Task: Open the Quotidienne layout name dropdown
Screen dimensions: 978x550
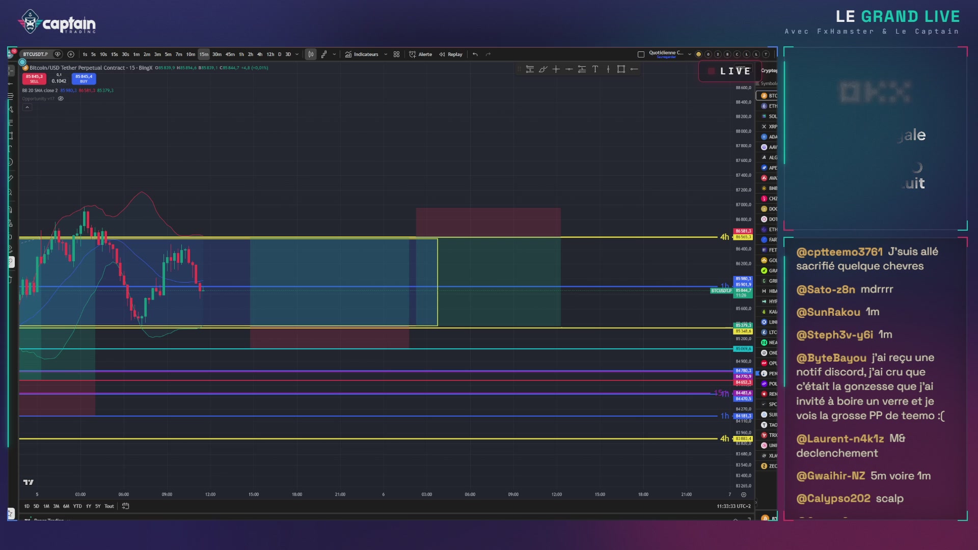Action: [x=690, y=54]
